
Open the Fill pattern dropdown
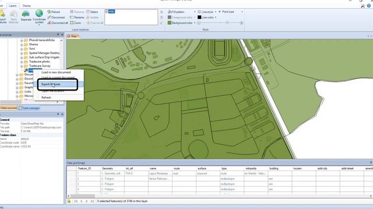point(195,12)
